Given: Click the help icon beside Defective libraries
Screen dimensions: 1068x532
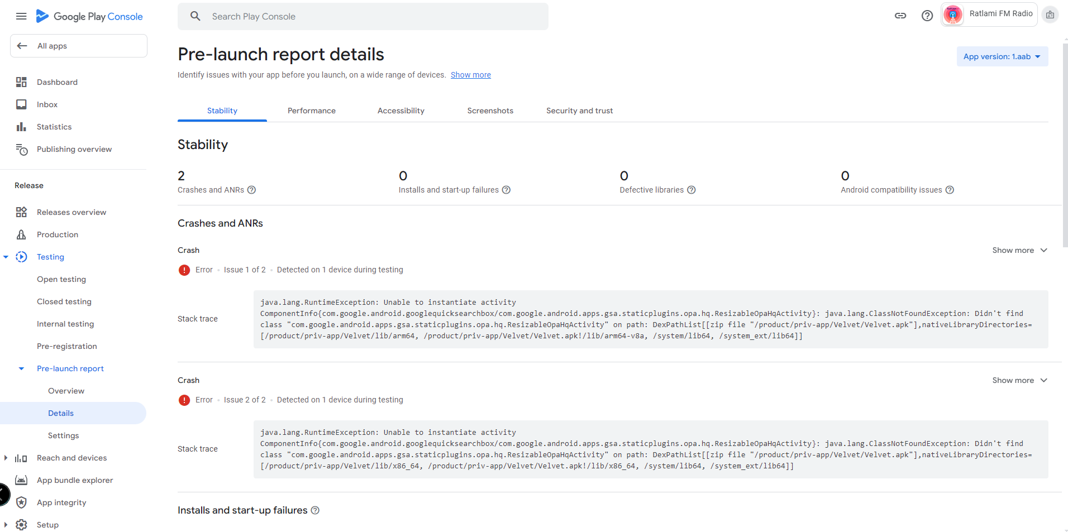Looking at the screenshot, I should (x=691, y=190).
